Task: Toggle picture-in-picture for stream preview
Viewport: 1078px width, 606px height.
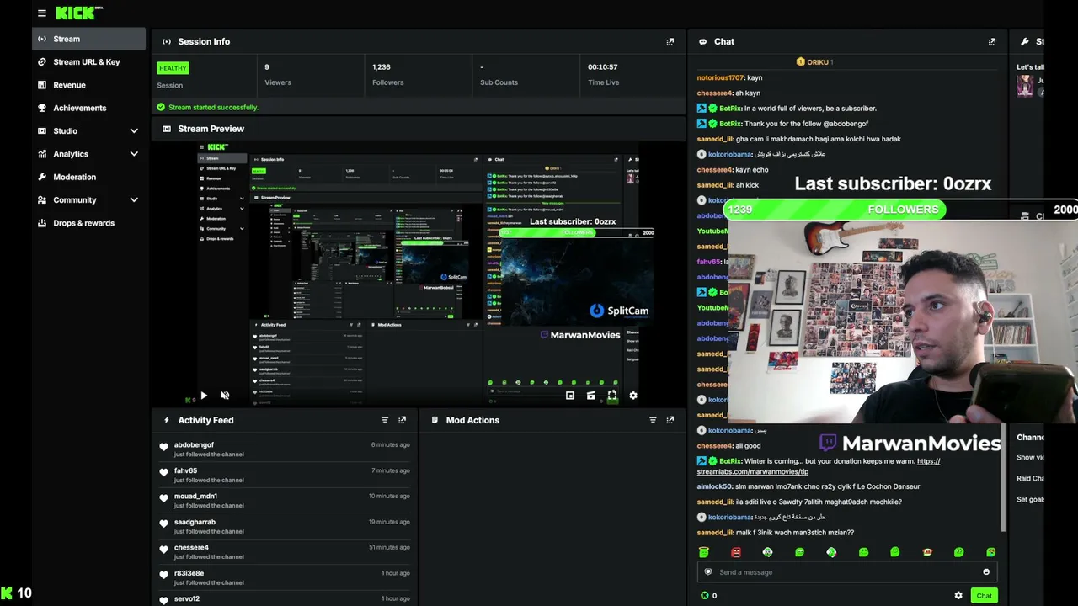Action: (x=570, y=396)
